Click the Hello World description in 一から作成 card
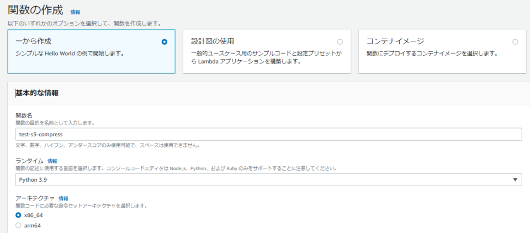The height and width of the screenshot is (233, 530). pos(69,54)
